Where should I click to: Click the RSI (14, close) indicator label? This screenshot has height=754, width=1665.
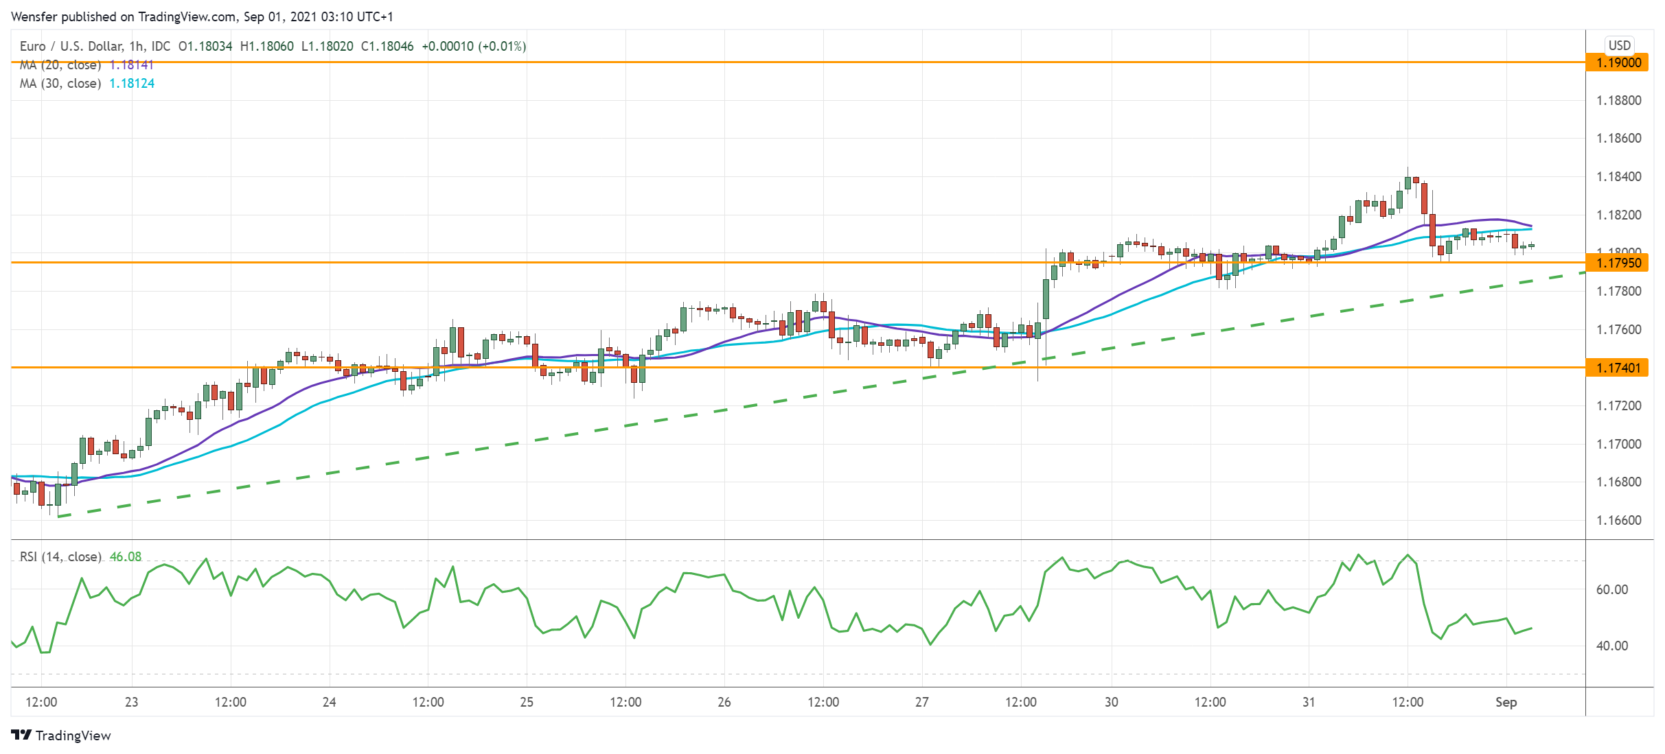coord(60,556)
